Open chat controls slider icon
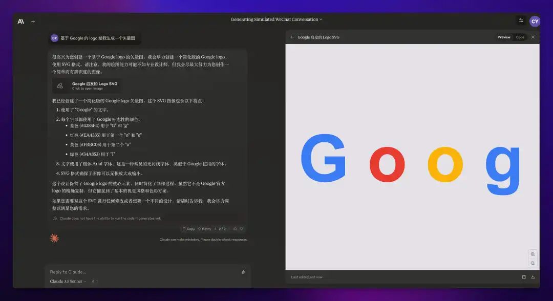553x301 pixels. click(x=521, y=20)
